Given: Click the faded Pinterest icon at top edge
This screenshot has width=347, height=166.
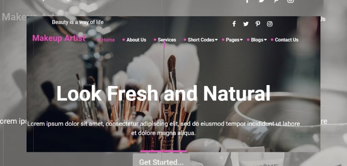Looking at the screenshot, I should tap(276, 1).
